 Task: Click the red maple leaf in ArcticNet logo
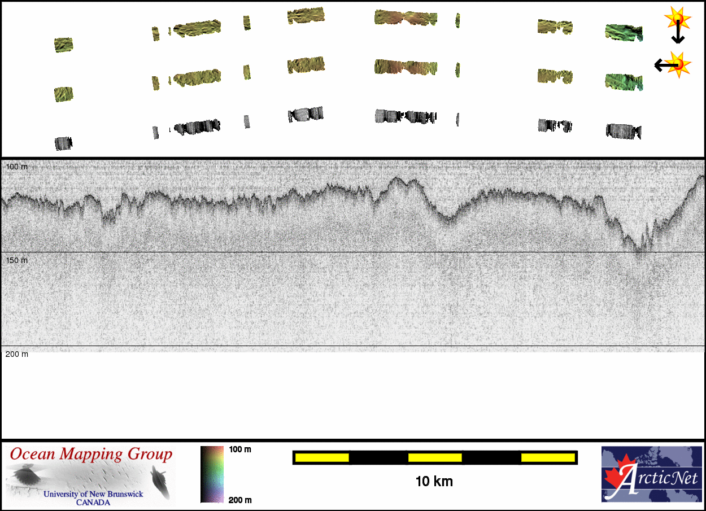[x=616, y=478]
